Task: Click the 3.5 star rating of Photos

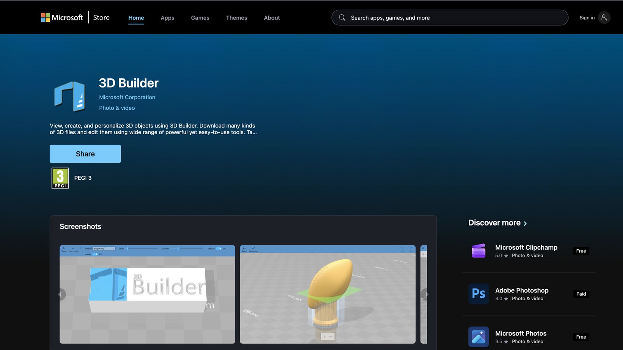Action: pyautogui.click(x=502, y=342)
